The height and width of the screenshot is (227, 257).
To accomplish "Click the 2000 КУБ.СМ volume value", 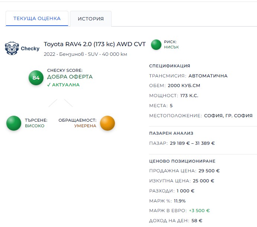I will point(184,86).
